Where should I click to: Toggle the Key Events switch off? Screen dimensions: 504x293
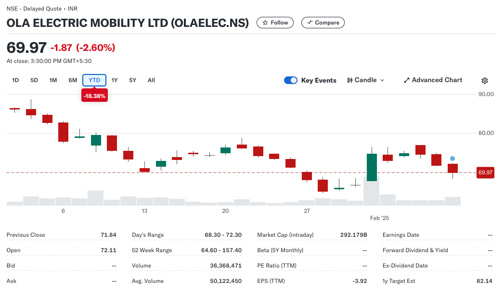(x=291, y=80)
